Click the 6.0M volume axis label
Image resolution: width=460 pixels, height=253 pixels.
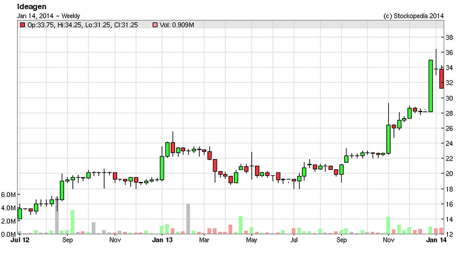(x=8, y=194)
